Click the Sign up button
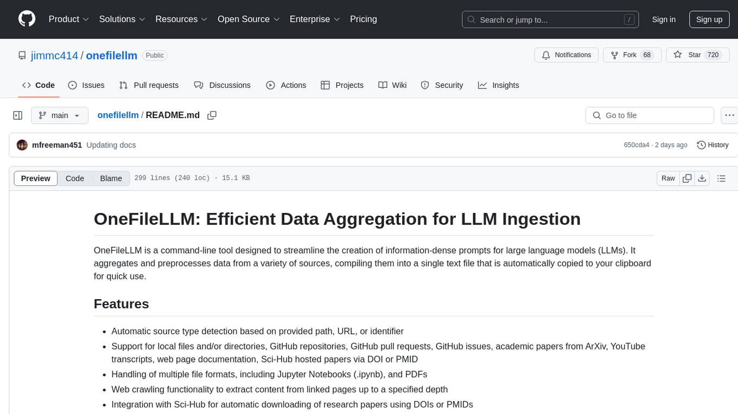Screen dimensions: 738x414 [x=709, y=20]
